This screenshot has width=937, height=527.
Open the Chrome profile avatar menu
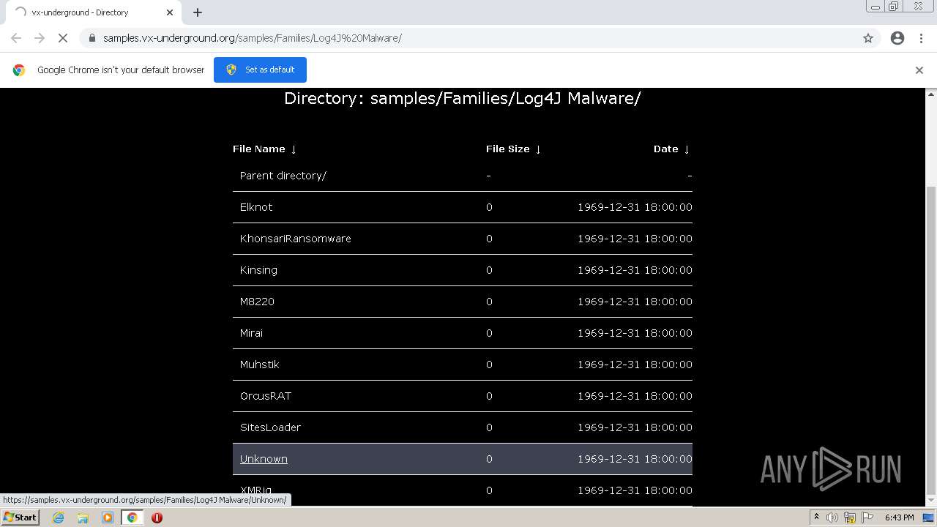click(x=897, y=38)
